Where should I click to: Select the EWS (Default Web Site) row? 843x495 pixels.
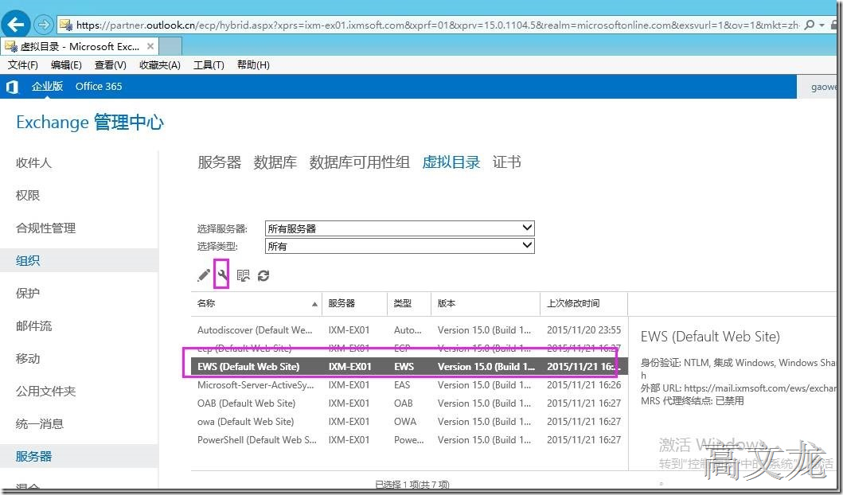[x=409, y=367]
